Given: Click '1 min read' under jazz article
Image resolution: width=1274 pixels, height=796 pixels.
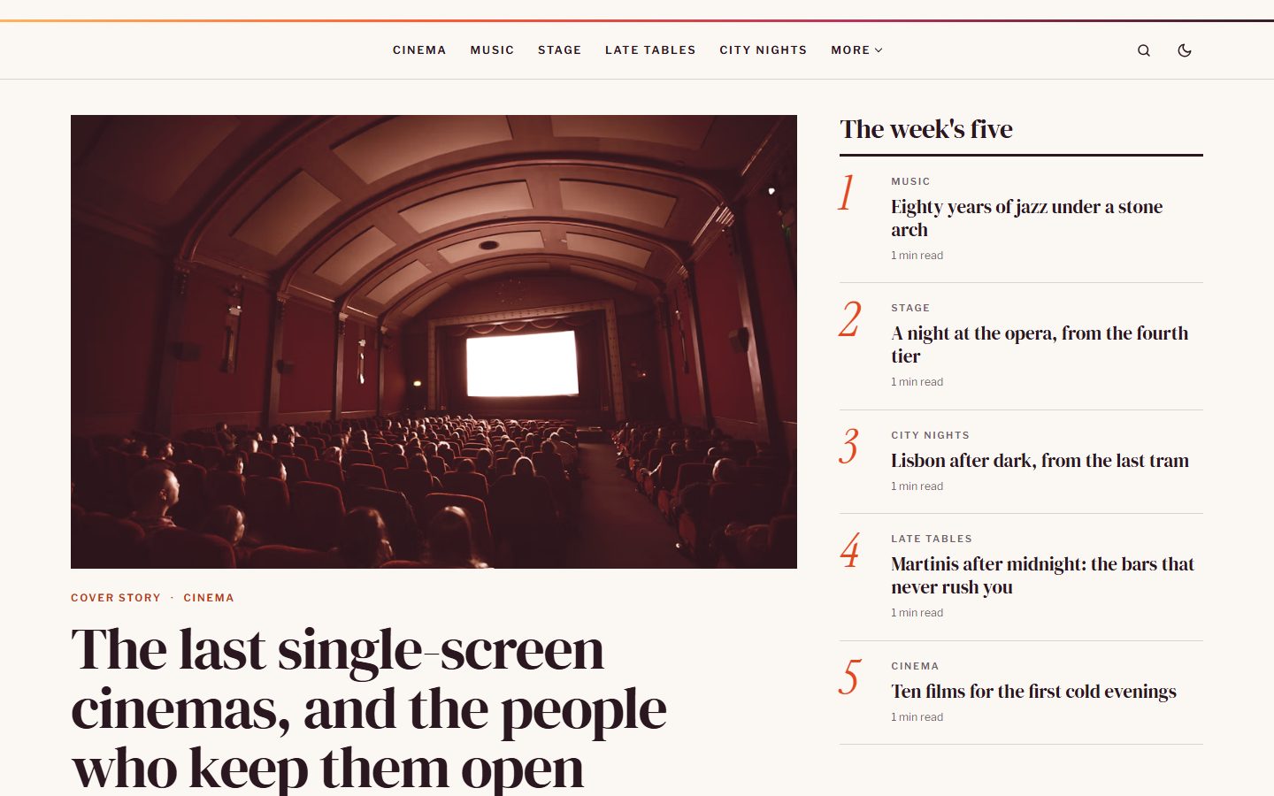Looking at the screenshot, I should point(917,256).
